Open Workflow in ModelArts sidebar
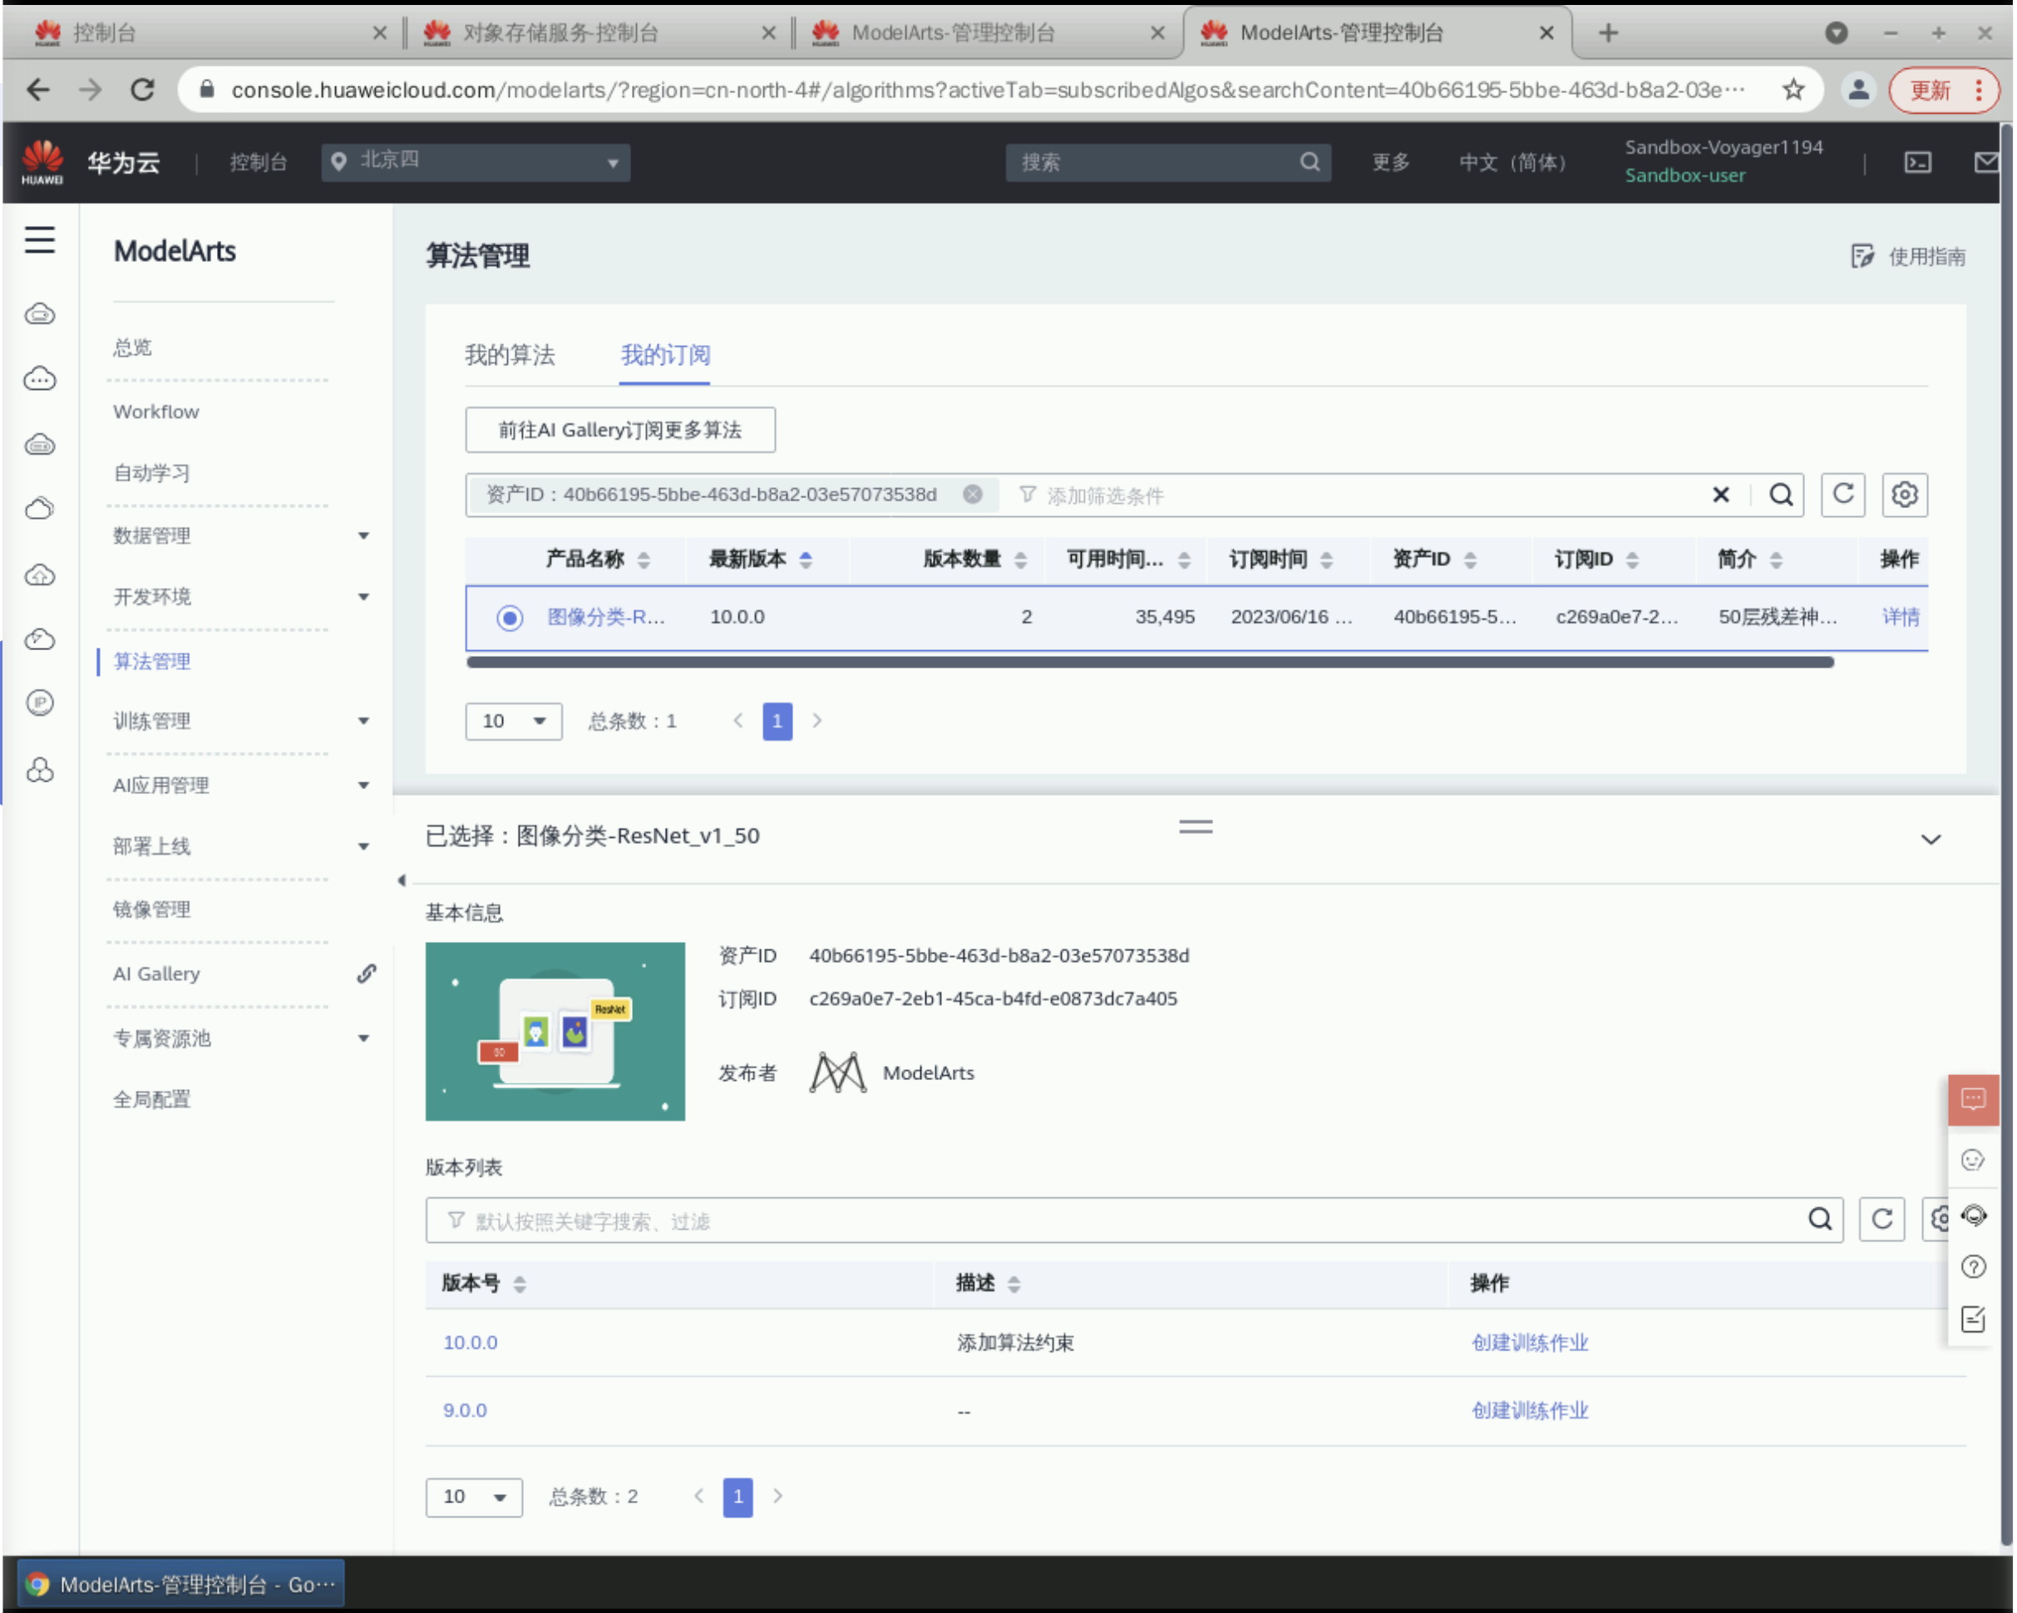 coord(155,412)
